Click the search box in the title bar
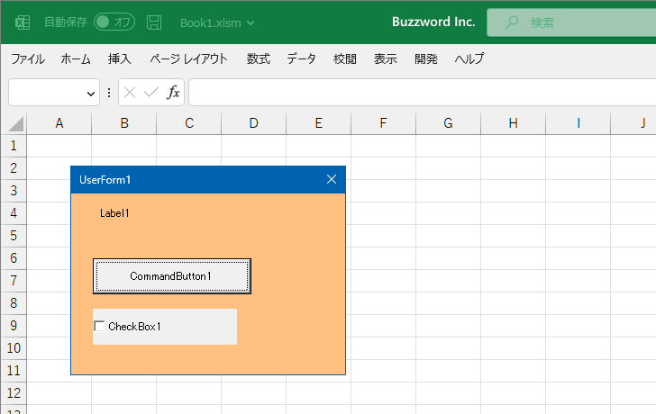 coord(571,22)
